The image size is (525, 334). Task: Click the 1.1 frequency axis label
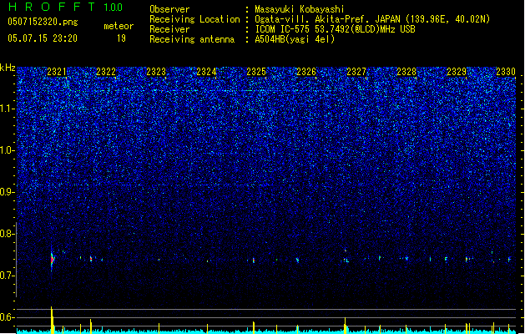8,109
